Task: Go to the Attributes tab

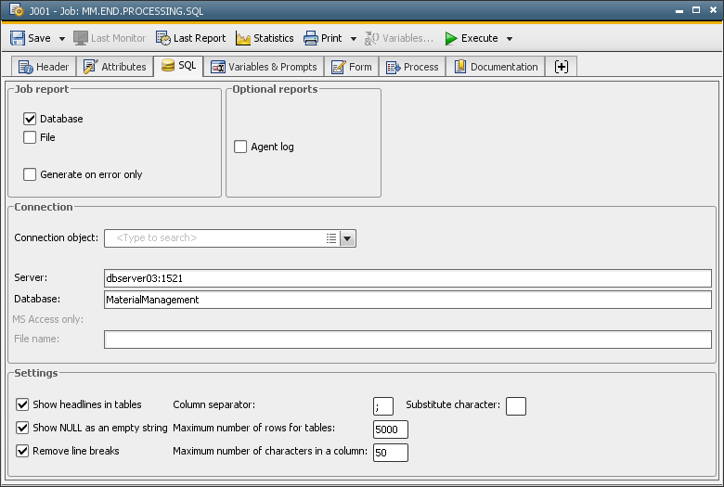Action: click(114, 67)
